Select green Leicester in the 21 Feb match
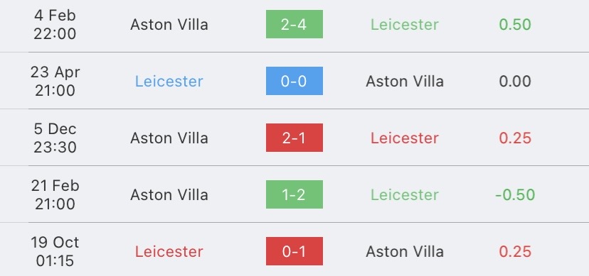589x276 pixels. pos(405,194)
